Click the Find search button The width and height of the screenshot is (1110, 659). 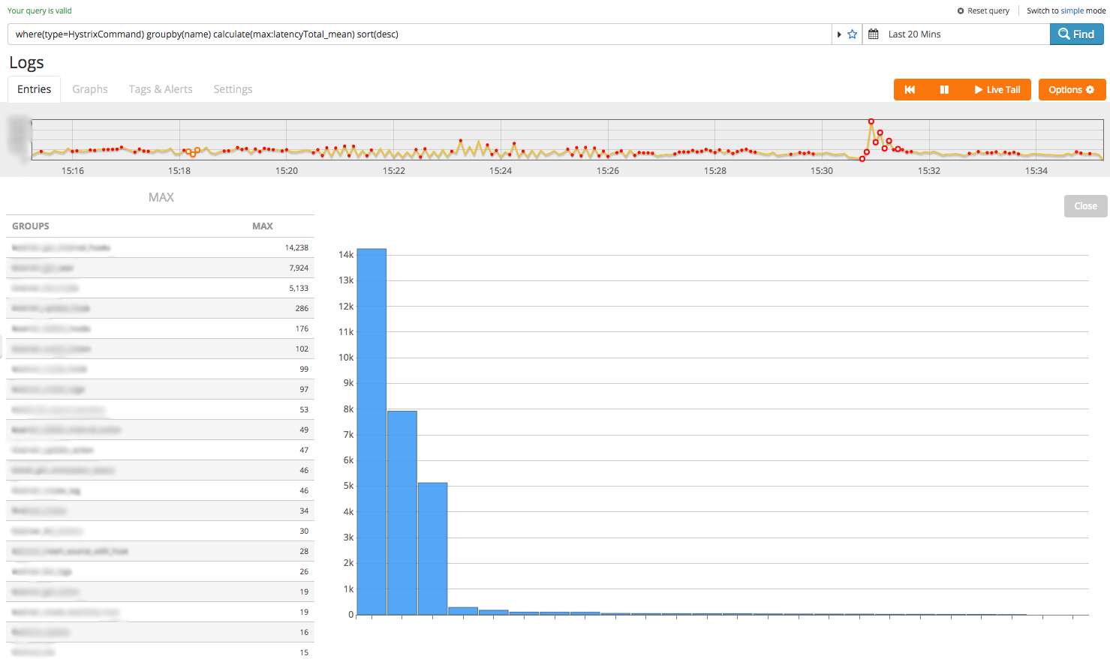click(x=1076, y=34)
